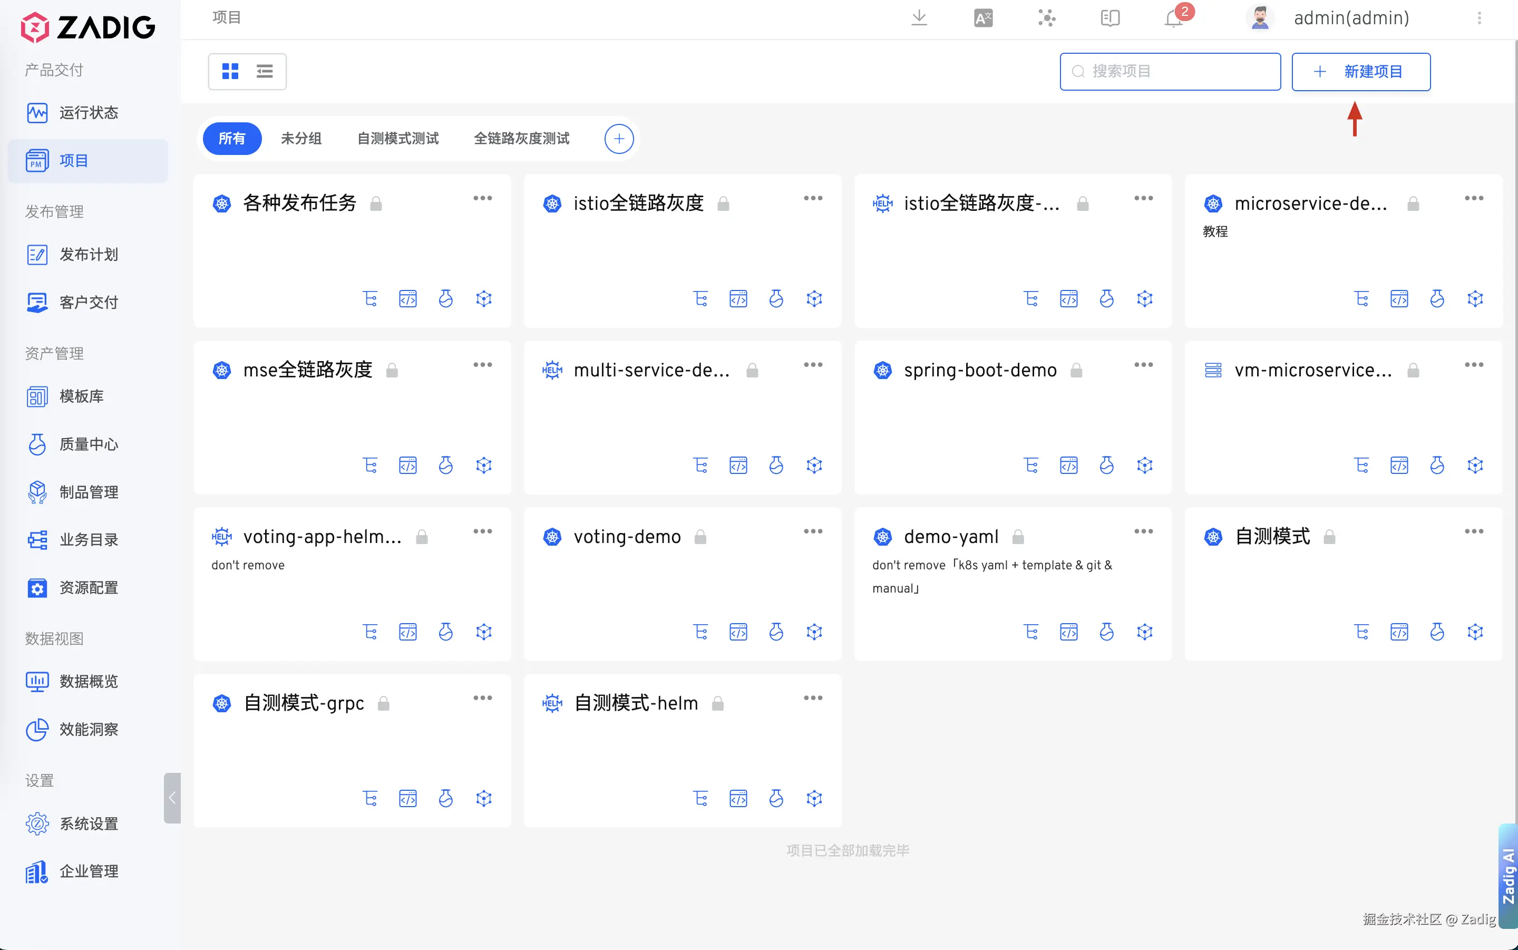Open notifications bell with badge
This screenshot has width=1518, height=950.
(1174, 18)
